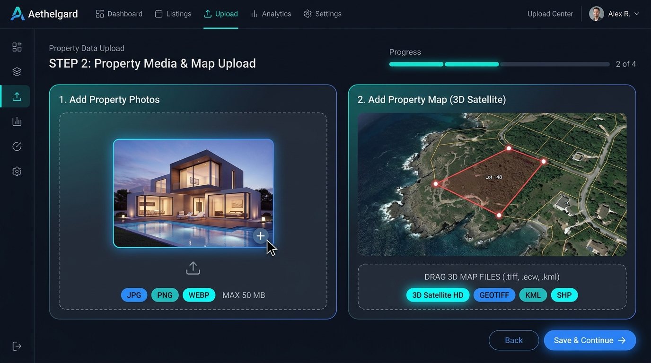
Task: Open the Settings tab in top navigation
Action: pos(323,14)
